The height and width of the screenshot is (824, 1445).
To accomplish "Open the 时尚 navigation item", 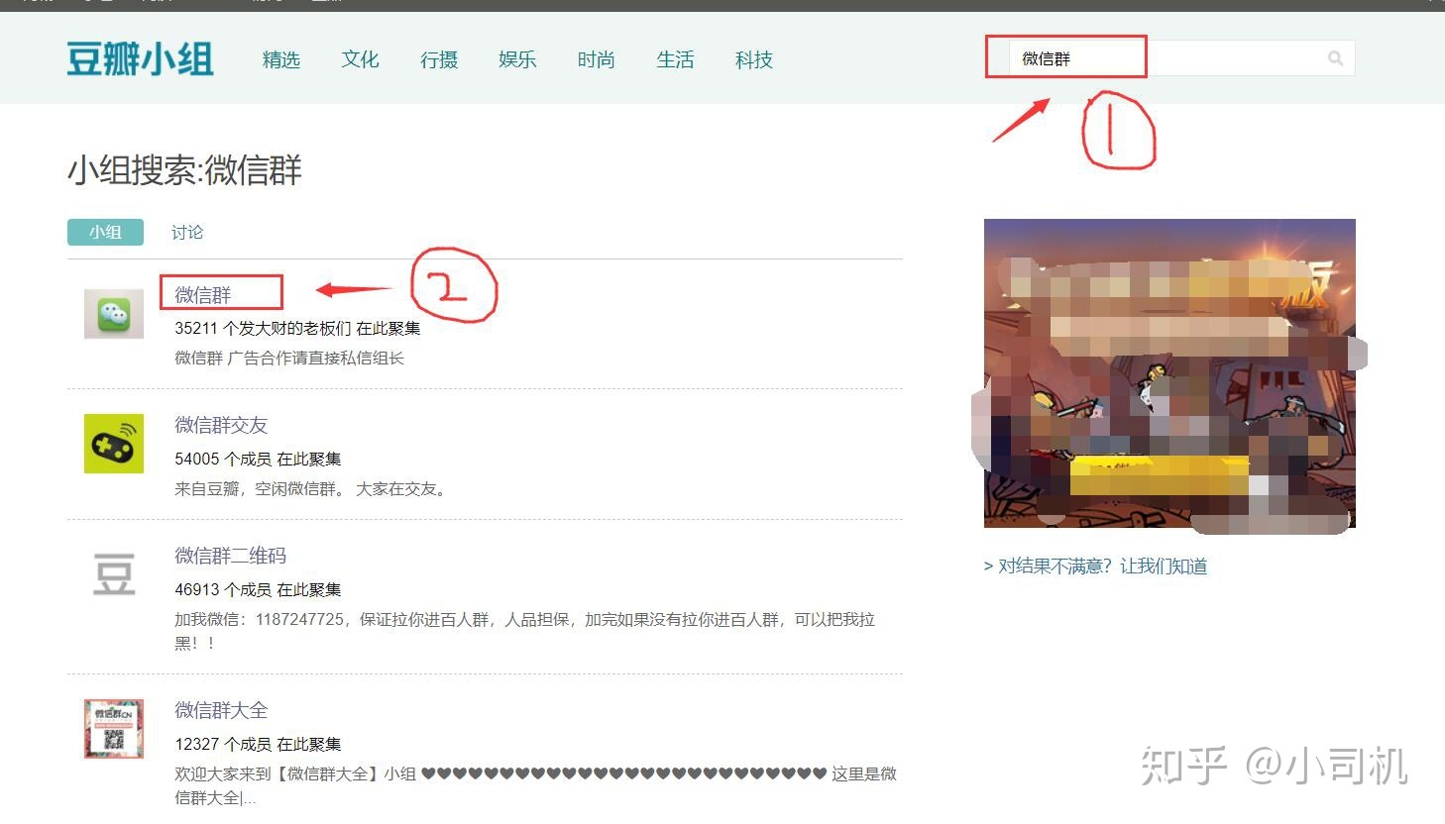I will pos(597,59).
